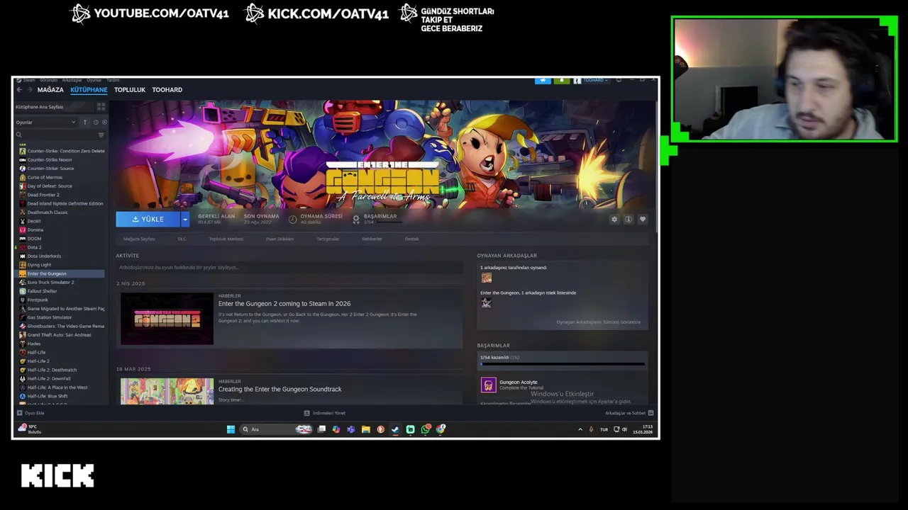Click the blue YÜKLE install button
The height and width of the screenshot is (510, 908).
(x=148, y=220)
